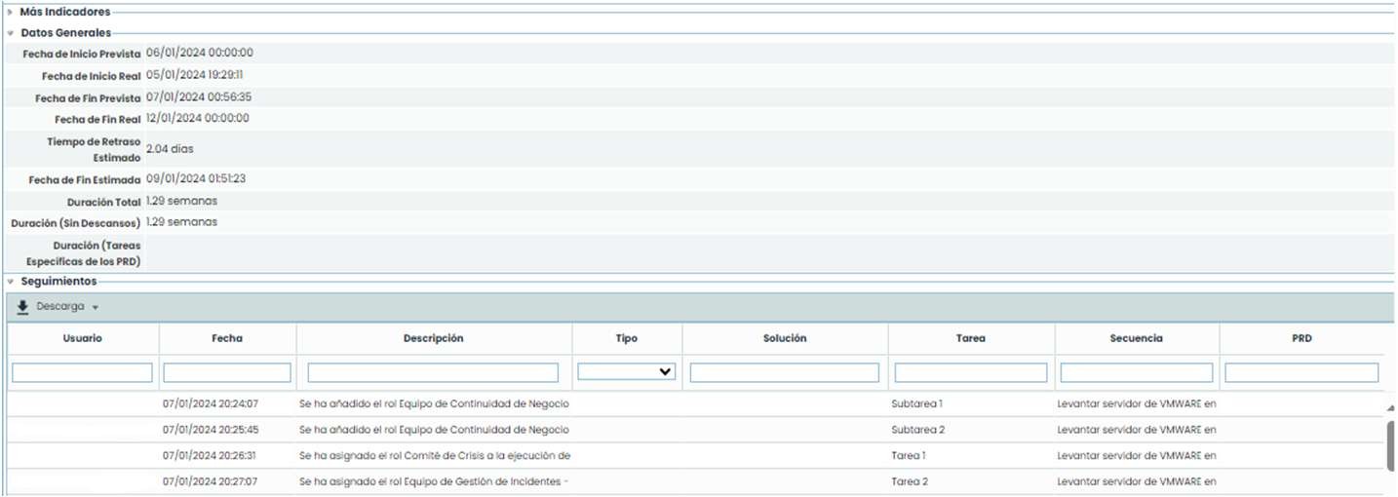Click the Tarea filter text box
Image resolution: width=1398 pixels, height=497 pixels.
(x=971, y=372)
